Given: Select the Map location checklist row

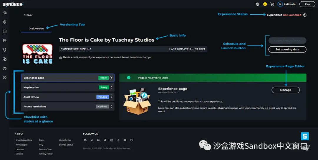Looking at the screenshot, I should pos(67,87).
